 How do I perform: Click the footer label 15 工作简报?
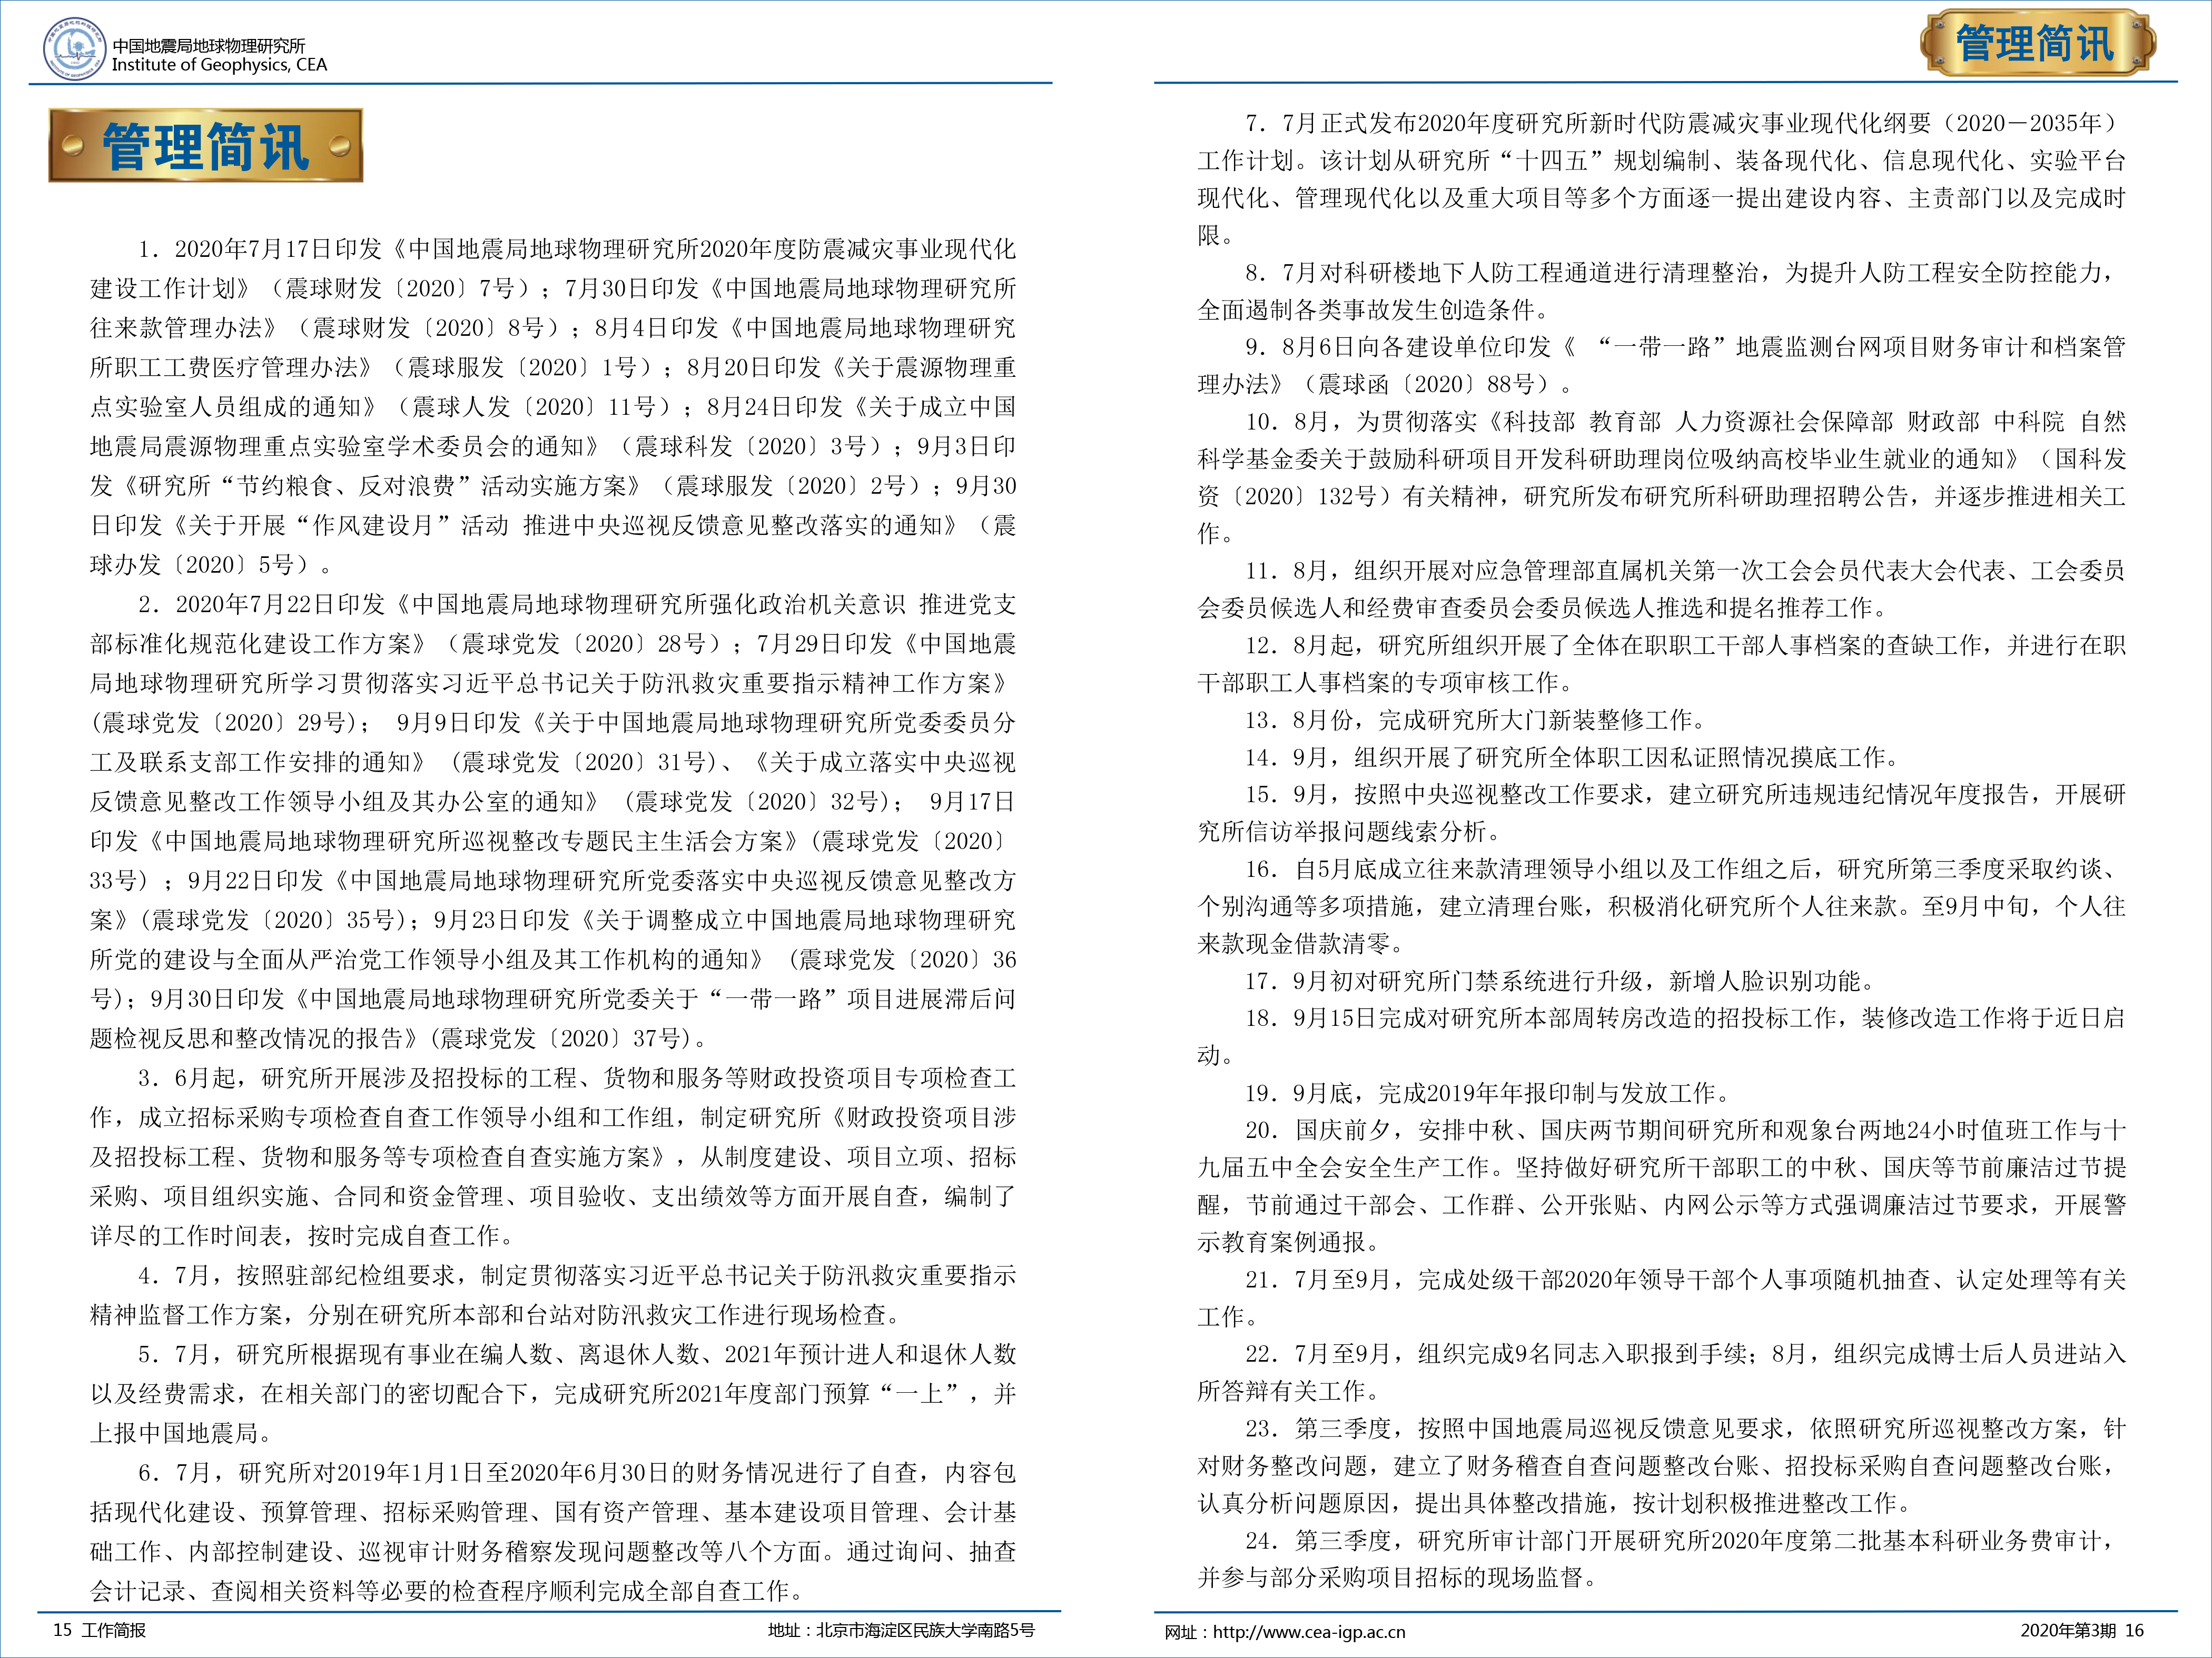tap(99, 1630)
